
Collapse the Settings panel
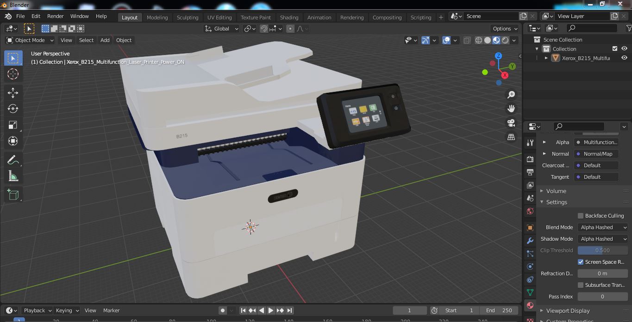point(557,202)
